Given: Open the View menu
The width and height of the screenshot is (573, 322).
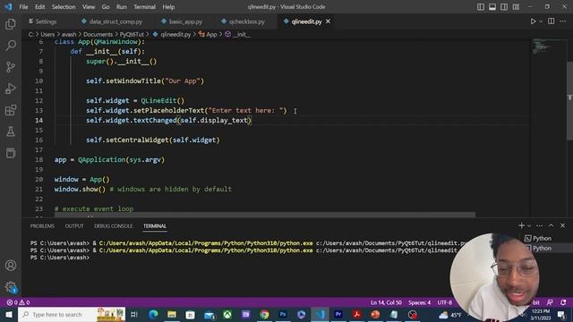Looking at the screenshot, I should (89, 7).
